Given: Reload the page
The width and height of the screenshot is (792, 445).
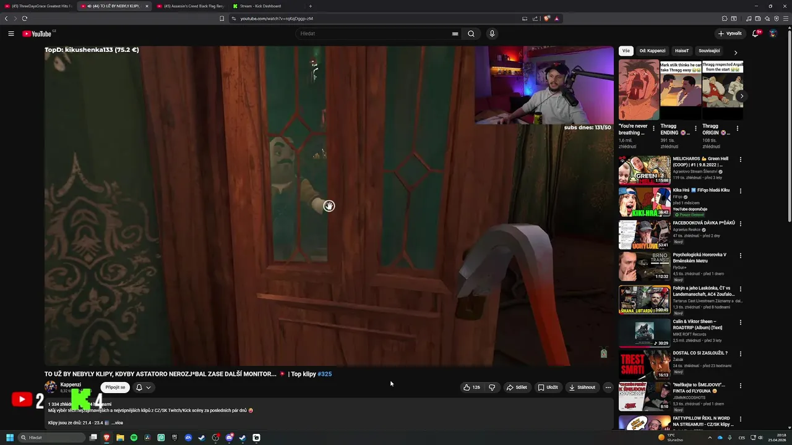Looking at the screenshot, I should click(24, 19).
